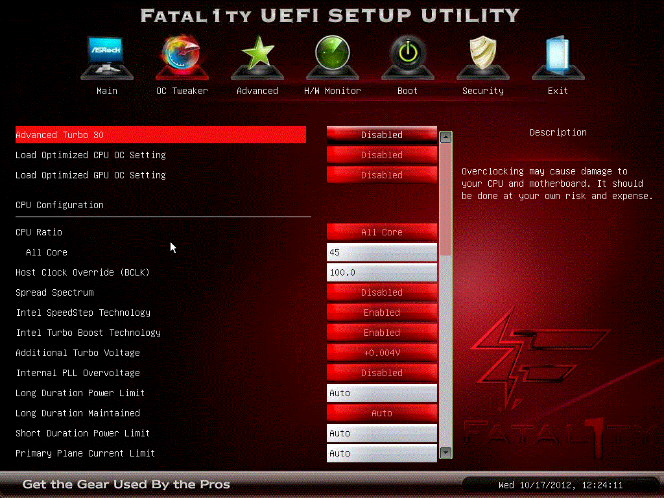Select Load Optimized CPU OC Setting label
Viewport: 664px width, 498px height.
(91, 155)
